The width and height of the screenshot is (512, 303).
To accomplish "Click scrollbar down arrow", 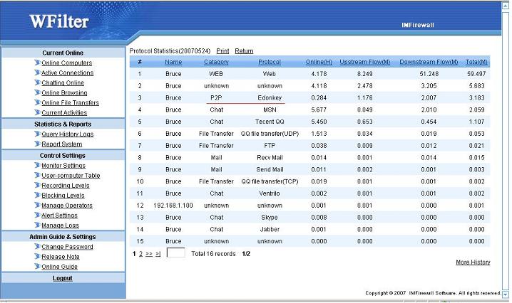I will pos(506,294).
